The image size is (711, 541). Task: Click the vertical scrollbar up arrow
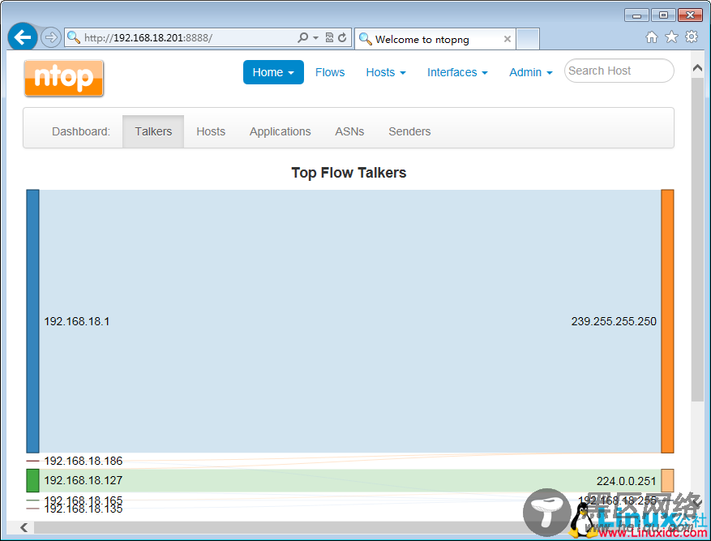[697, 68]
